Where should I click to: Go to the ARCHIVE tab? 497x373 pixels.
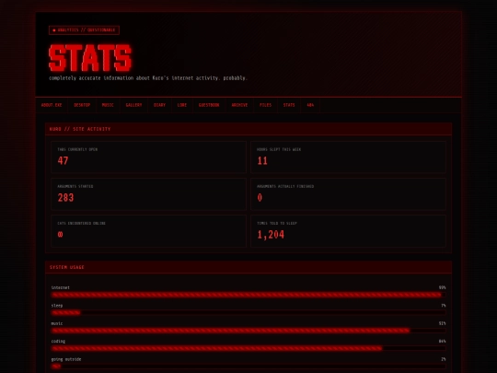pos(239,105)
